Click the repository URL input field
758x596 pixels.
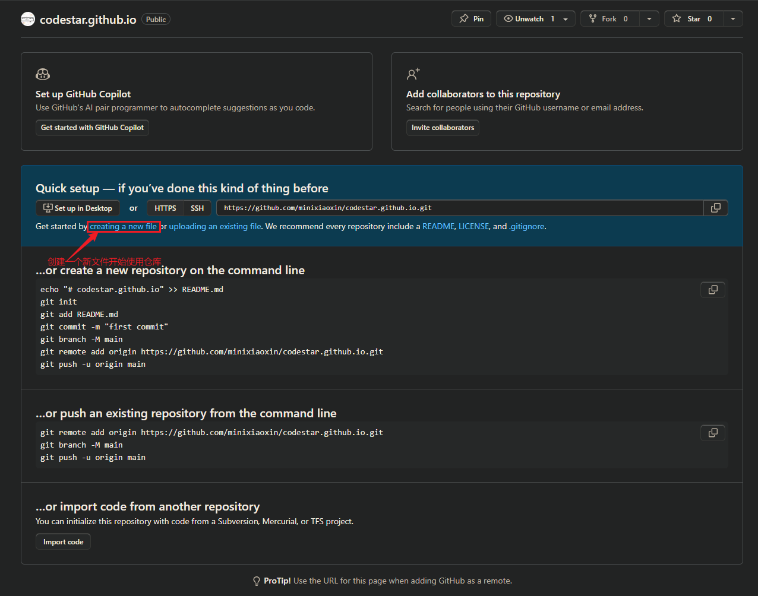460,208
